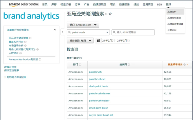Click the amazon seller central logo
This screenshot has height=120, width=193.
click(24, 4)
